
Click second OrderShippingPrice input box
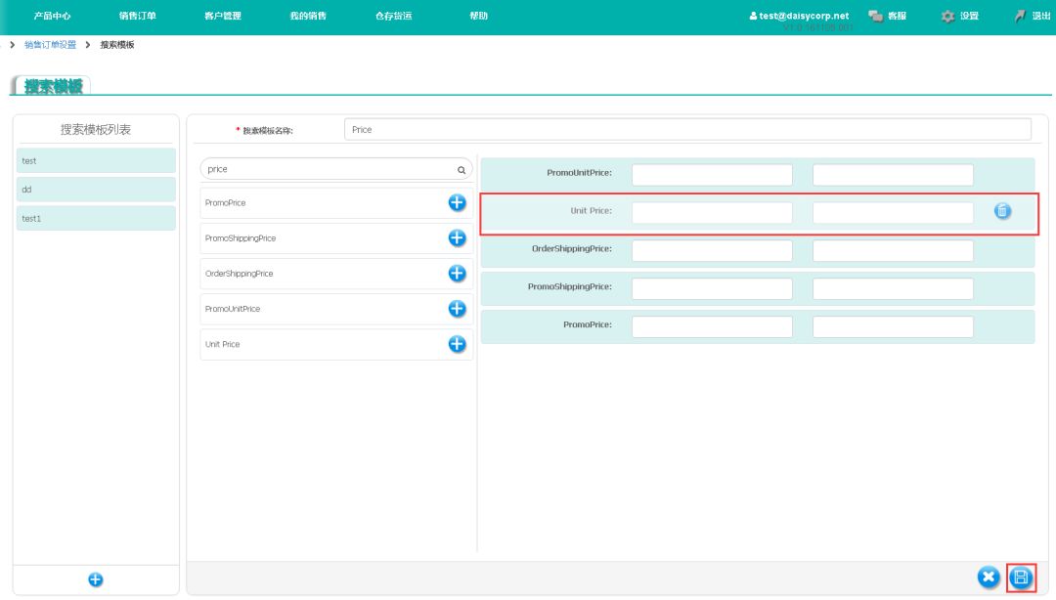893,250
